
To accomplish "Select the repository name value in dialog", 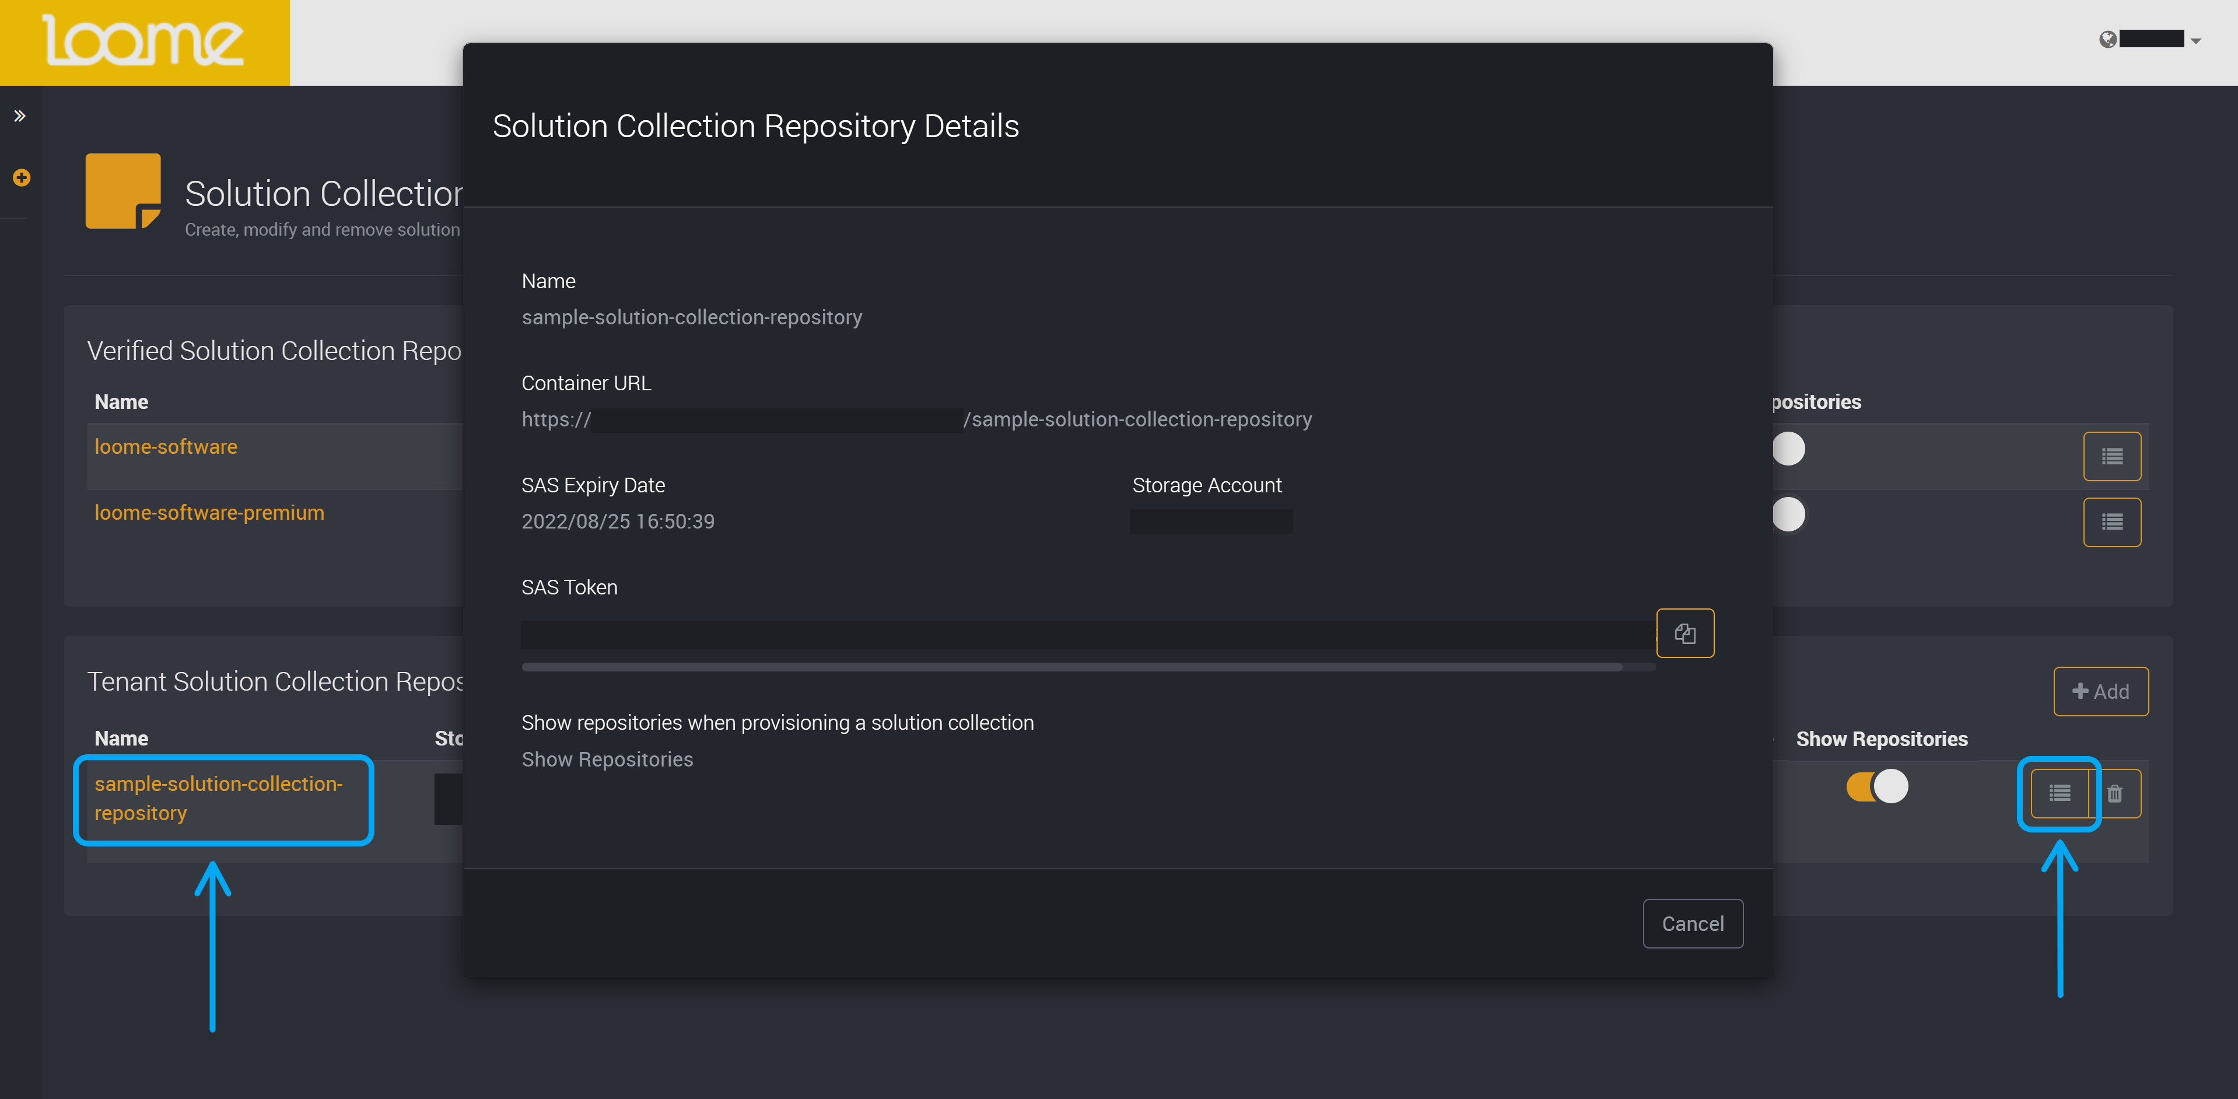I will [692, 317].
